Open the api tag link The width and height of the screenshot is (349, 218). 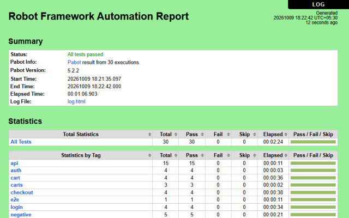(14, 163)
